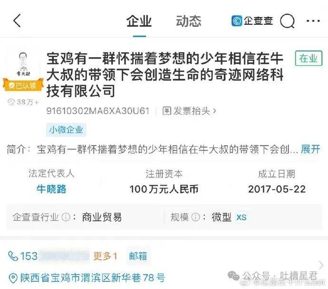Tap the 在业 status badge

tap(309, 58)
